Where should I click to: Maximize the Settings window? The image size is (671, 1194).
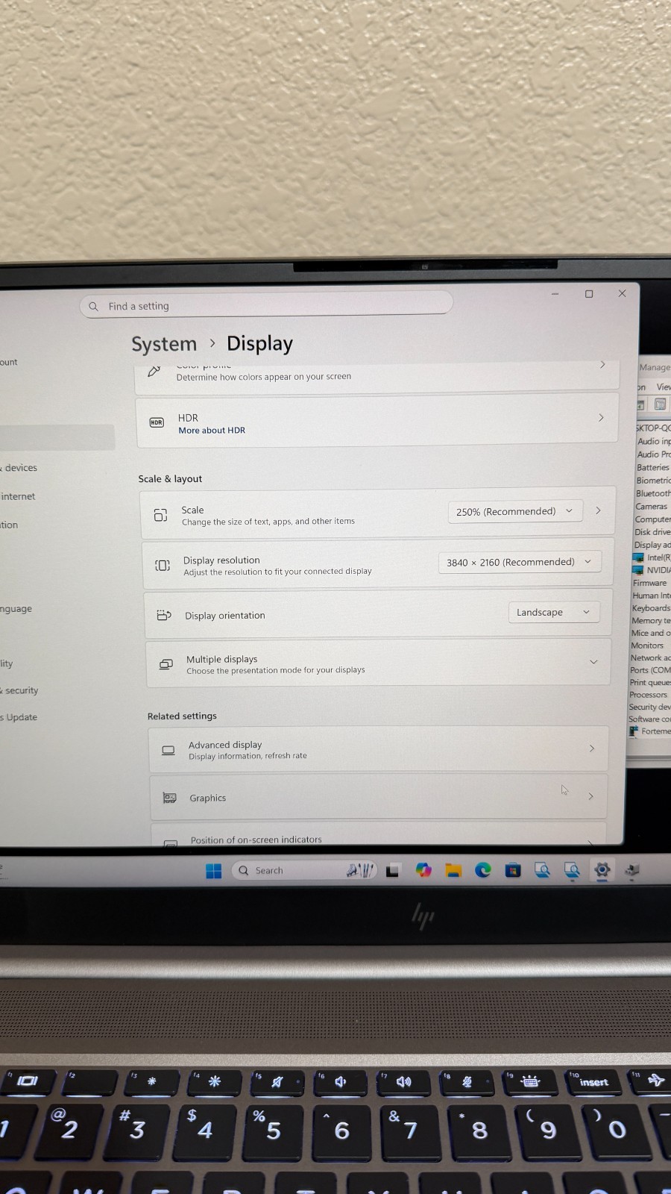[589, 294]
